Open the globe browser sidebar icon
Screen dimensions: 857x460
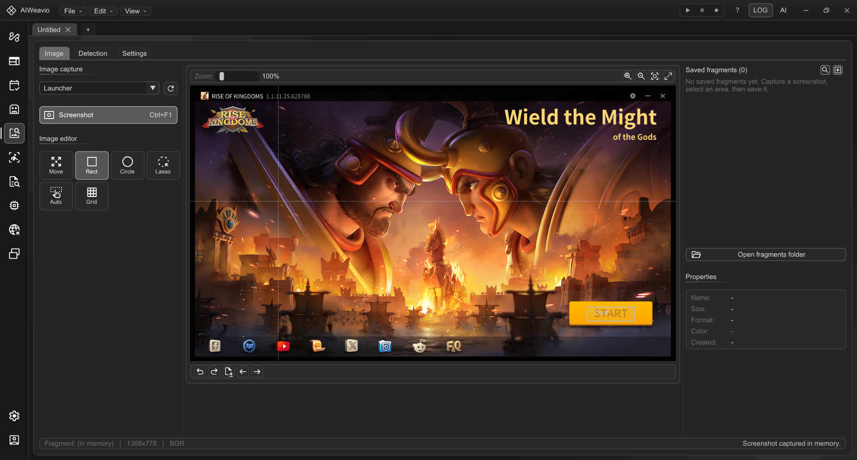click(x=14, y=230)
